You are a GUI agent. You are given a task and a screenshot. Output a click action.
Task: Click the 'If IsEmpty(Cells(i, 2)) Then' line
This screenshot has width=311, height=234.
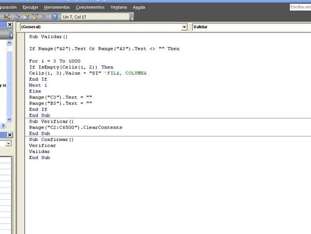pos(71,67)
